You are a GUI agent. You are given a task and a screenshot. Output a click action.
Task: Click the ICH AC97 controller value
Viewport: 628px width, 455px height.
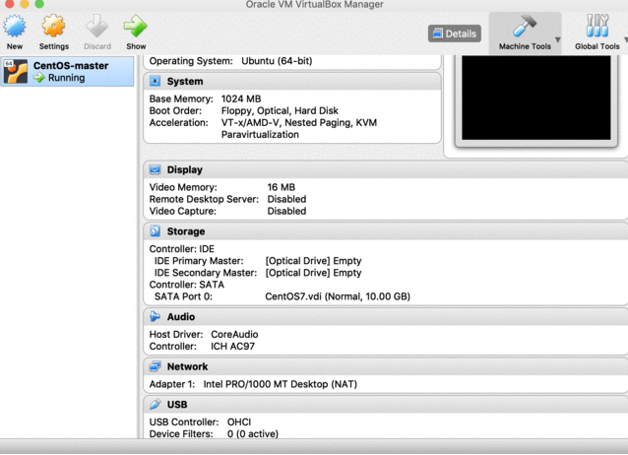[232, 347]
